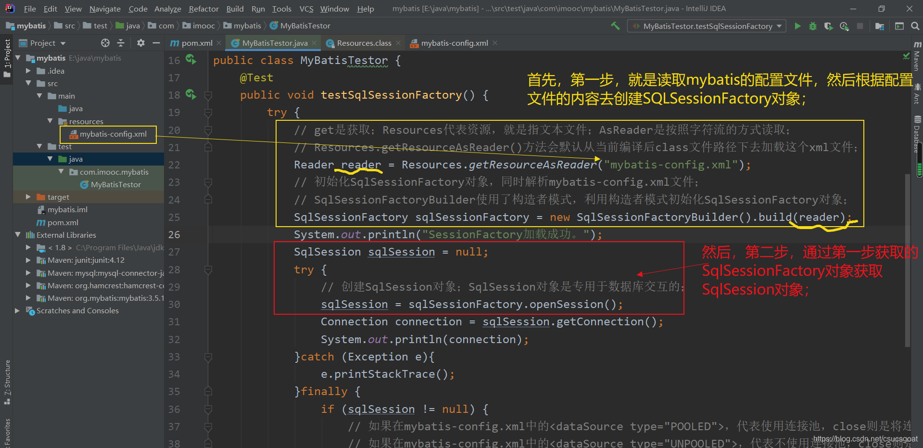Screen dimensions: 923x448
Task: Open the VCS menu
Action: [x=306, y=9]
